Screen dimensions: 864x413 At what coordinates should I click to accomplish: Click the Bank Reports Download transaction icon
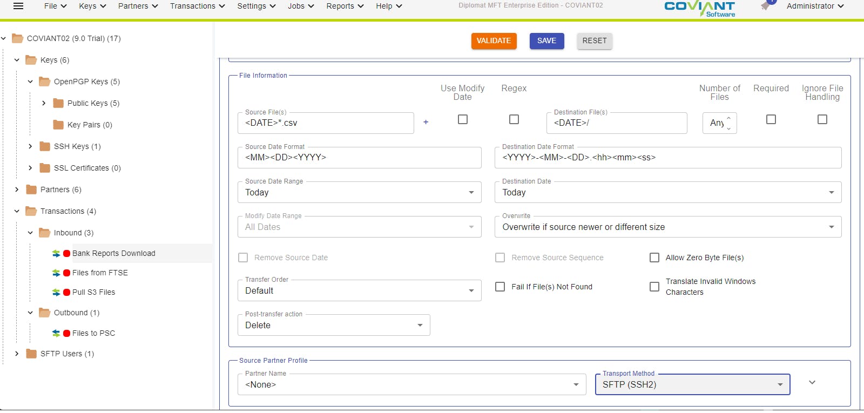tap(56, 253)
